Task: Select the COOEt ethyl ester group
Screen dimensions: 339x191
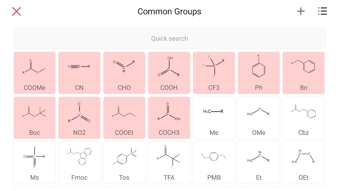Action: pos(124,118)
